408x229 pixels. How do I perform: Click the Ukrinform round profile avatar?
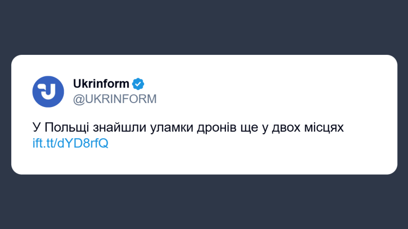(x=48, y=91)
